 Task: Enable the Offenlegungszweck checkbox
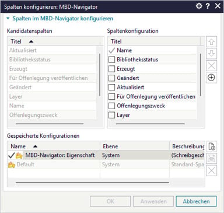pos(111,106)
